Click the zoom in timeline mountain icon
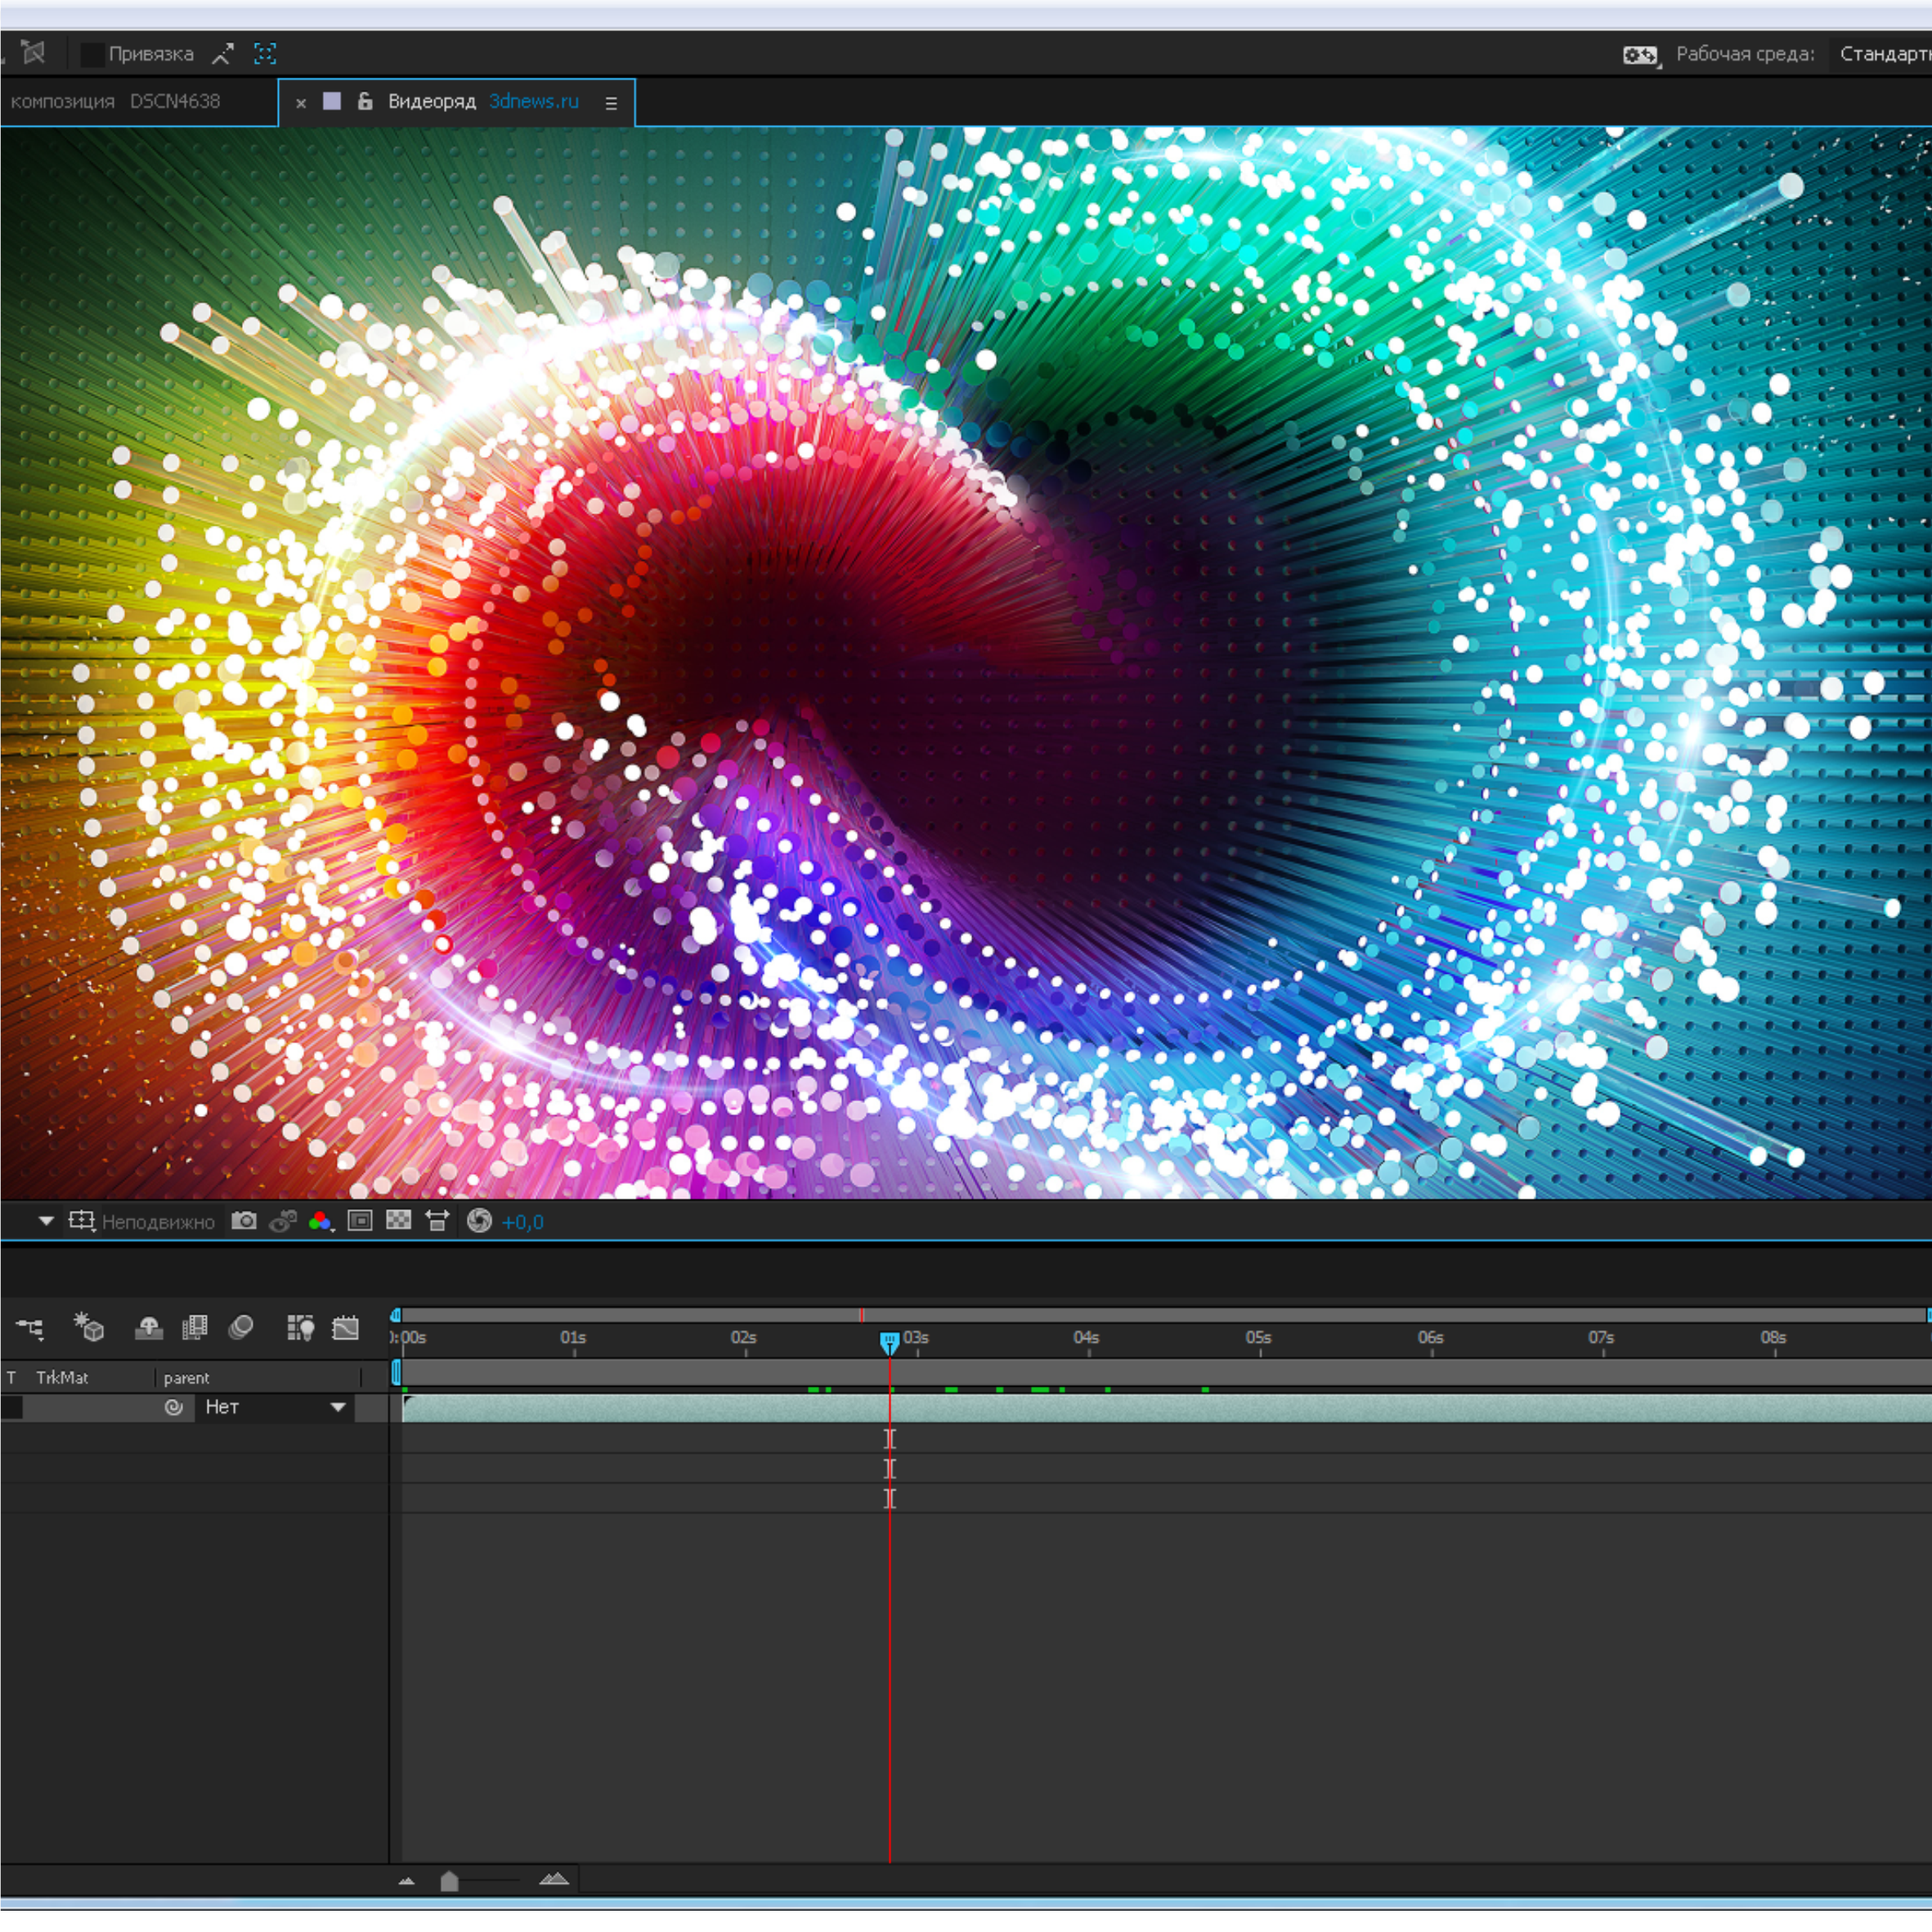Viewport: 1932px width, 1932px height. point(554,1879)
